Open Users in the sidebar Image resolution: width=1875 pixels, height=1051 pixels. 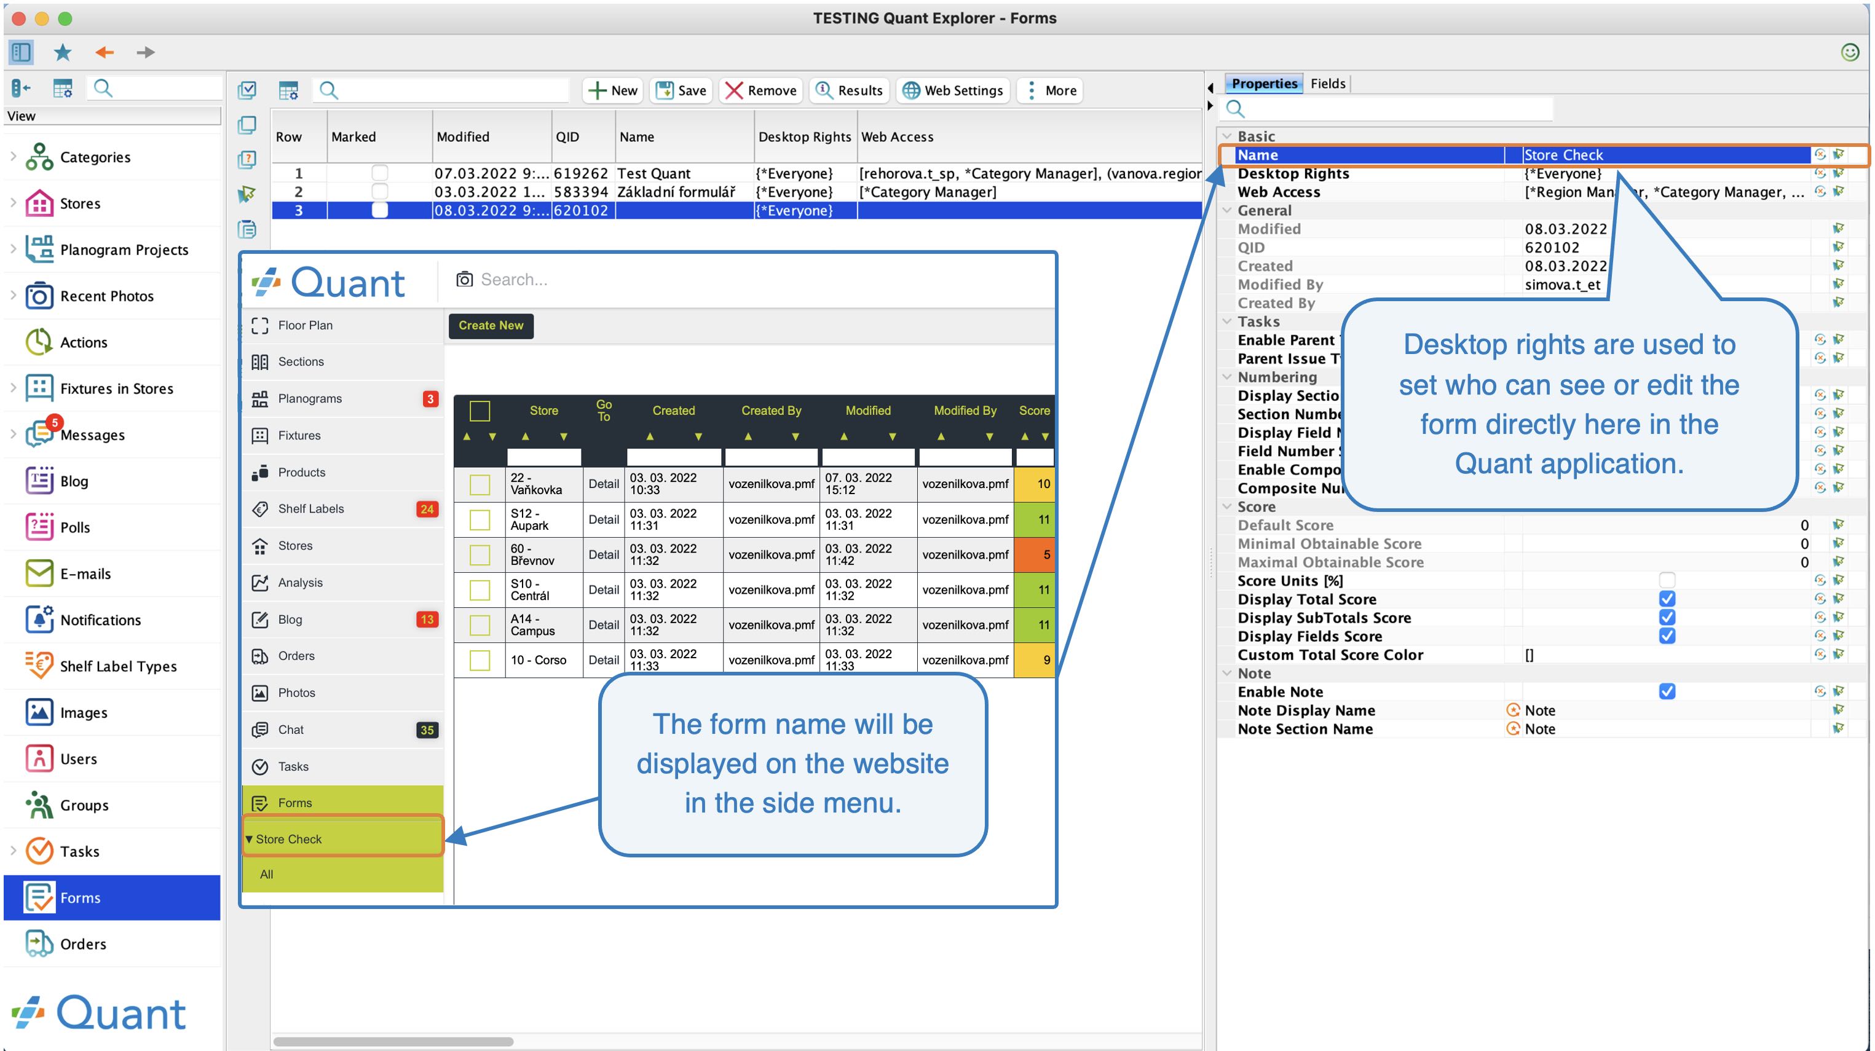(x=79, y=758)
